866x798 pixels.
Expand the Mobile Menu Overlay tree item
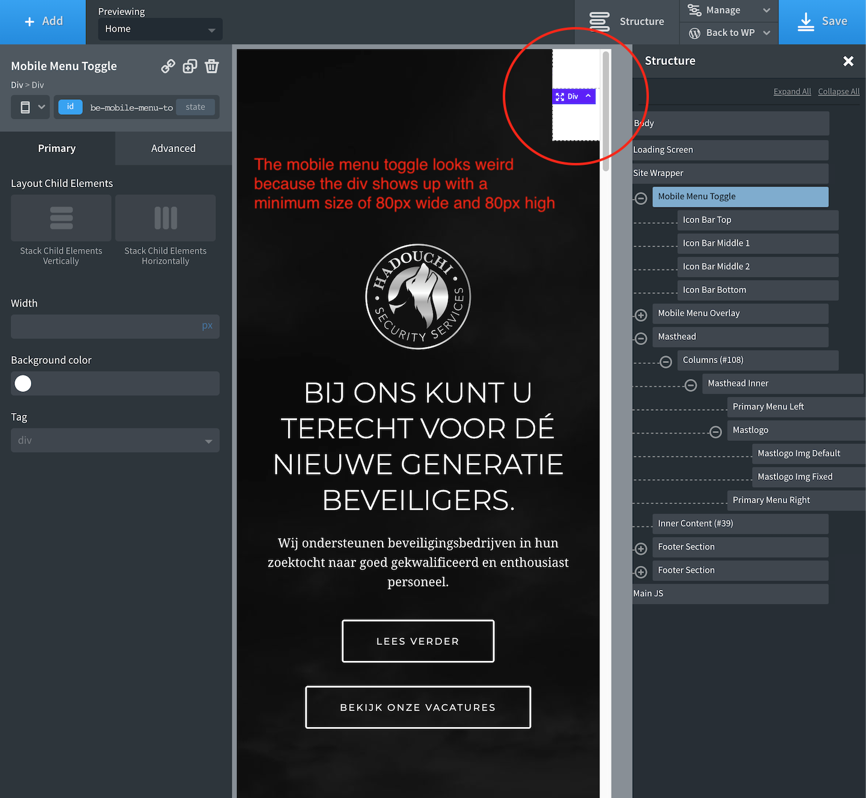coord(640,315)
